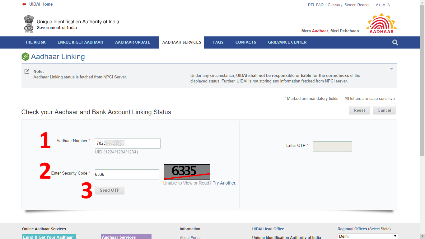The height and width of the screenshot is (239, 425).
Task: Click the Reset button
Action: click(359, 110)
